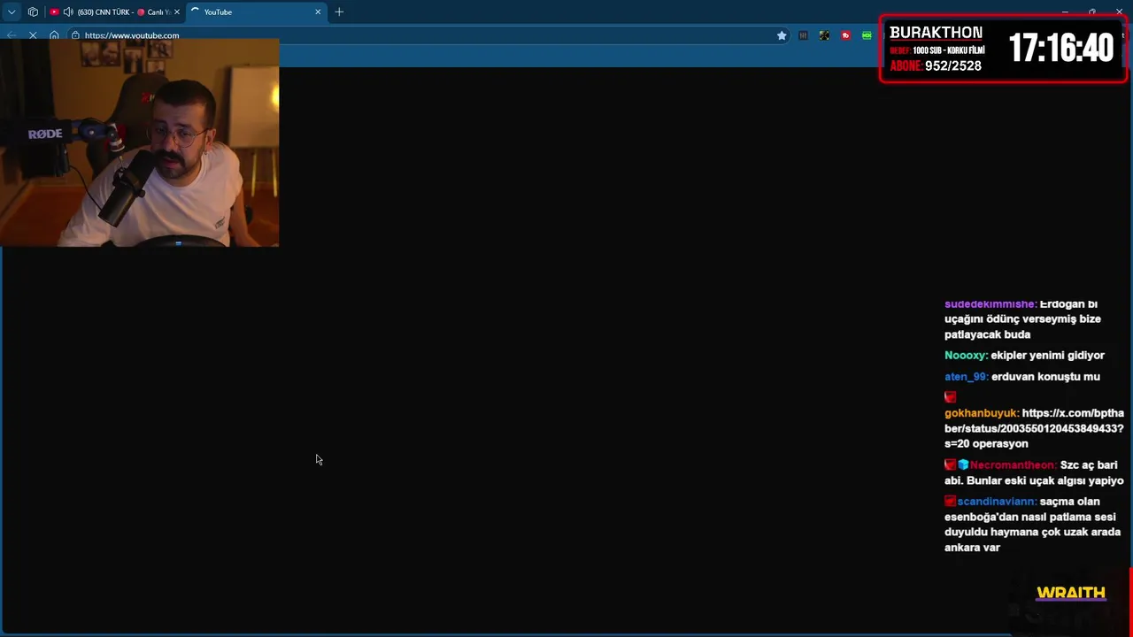Screen dimensions: 1133x637
Task: Open the green HDX extension icon
Action: coord(867,35)
